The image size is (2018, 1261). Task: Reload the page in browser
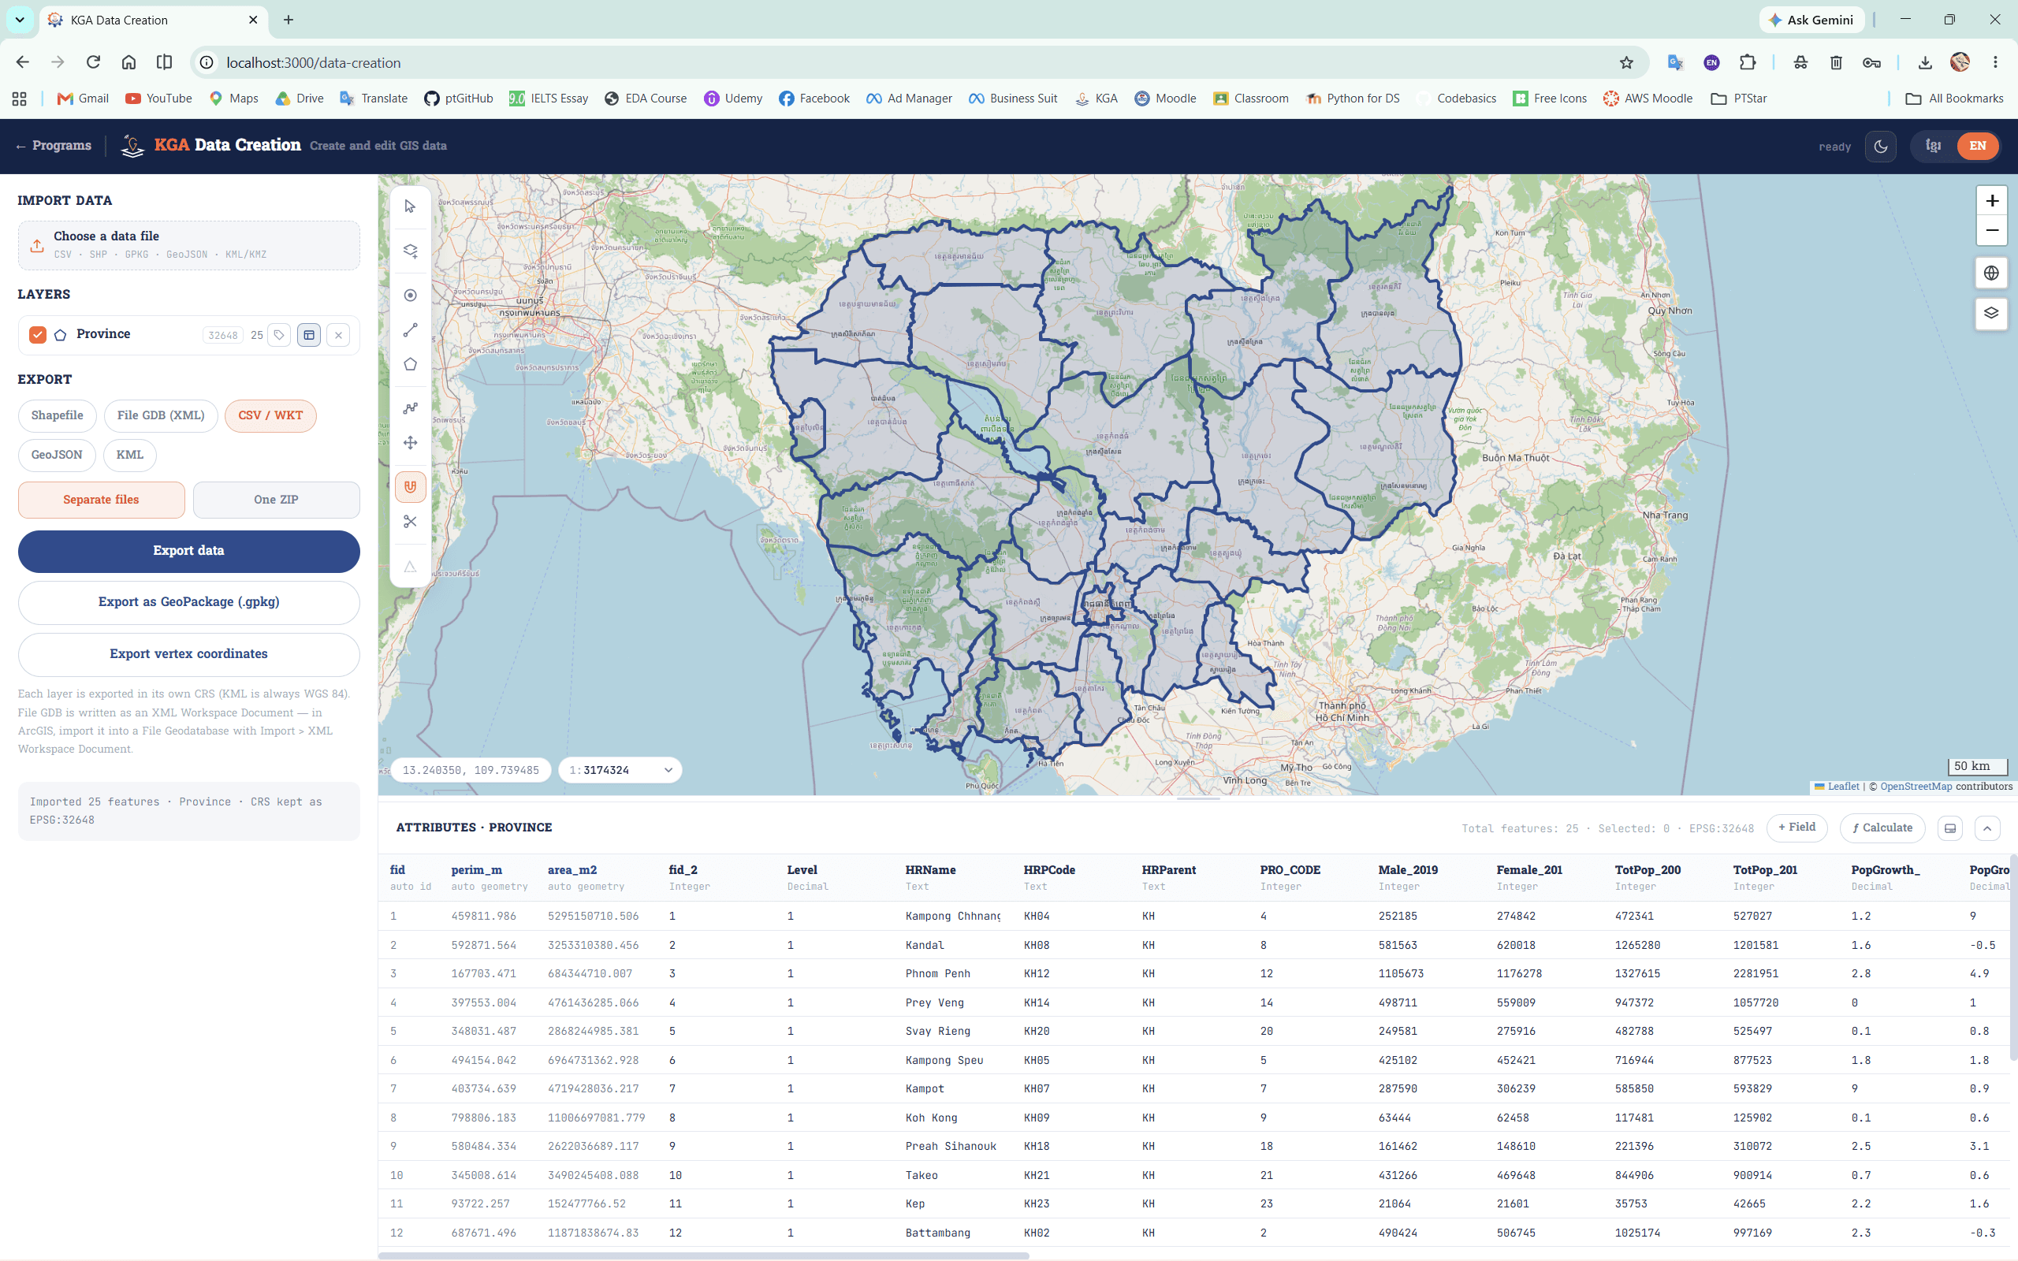(x=93, y=62)
